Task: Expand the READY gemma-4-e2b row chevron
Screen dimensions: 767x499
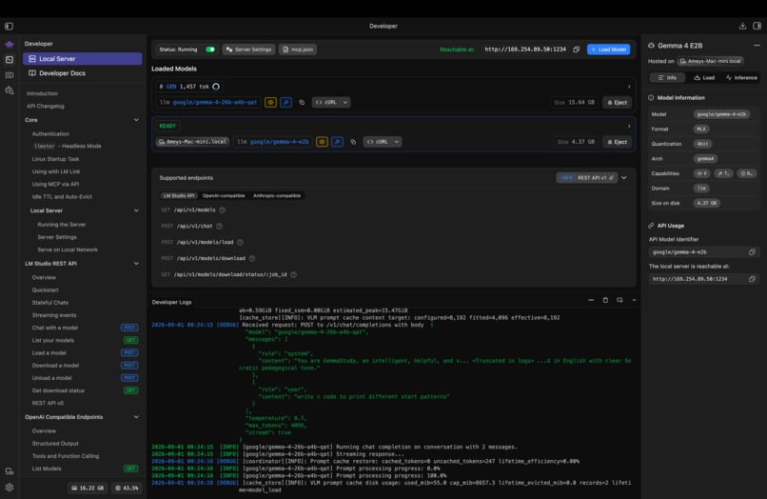Action: [x=629, y=127]
